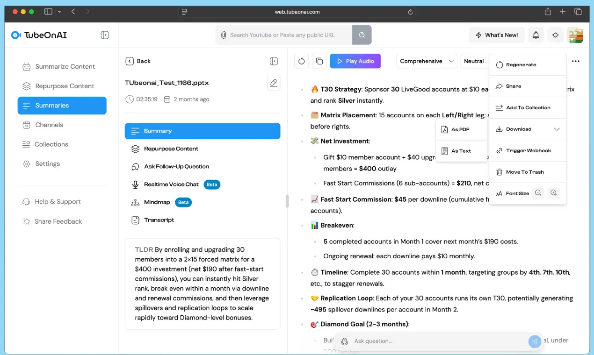Select Summaries in sidebar
Viewport: 594px width, 355px height.
(62, 106)
